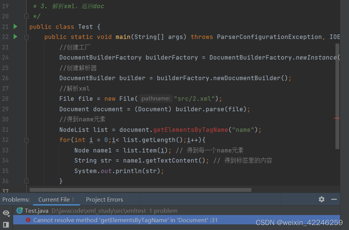Viewport: 349px width, 230px height.
Task: Collapse the main method fold marker at line 22
Action: click(x=27, y=37)
